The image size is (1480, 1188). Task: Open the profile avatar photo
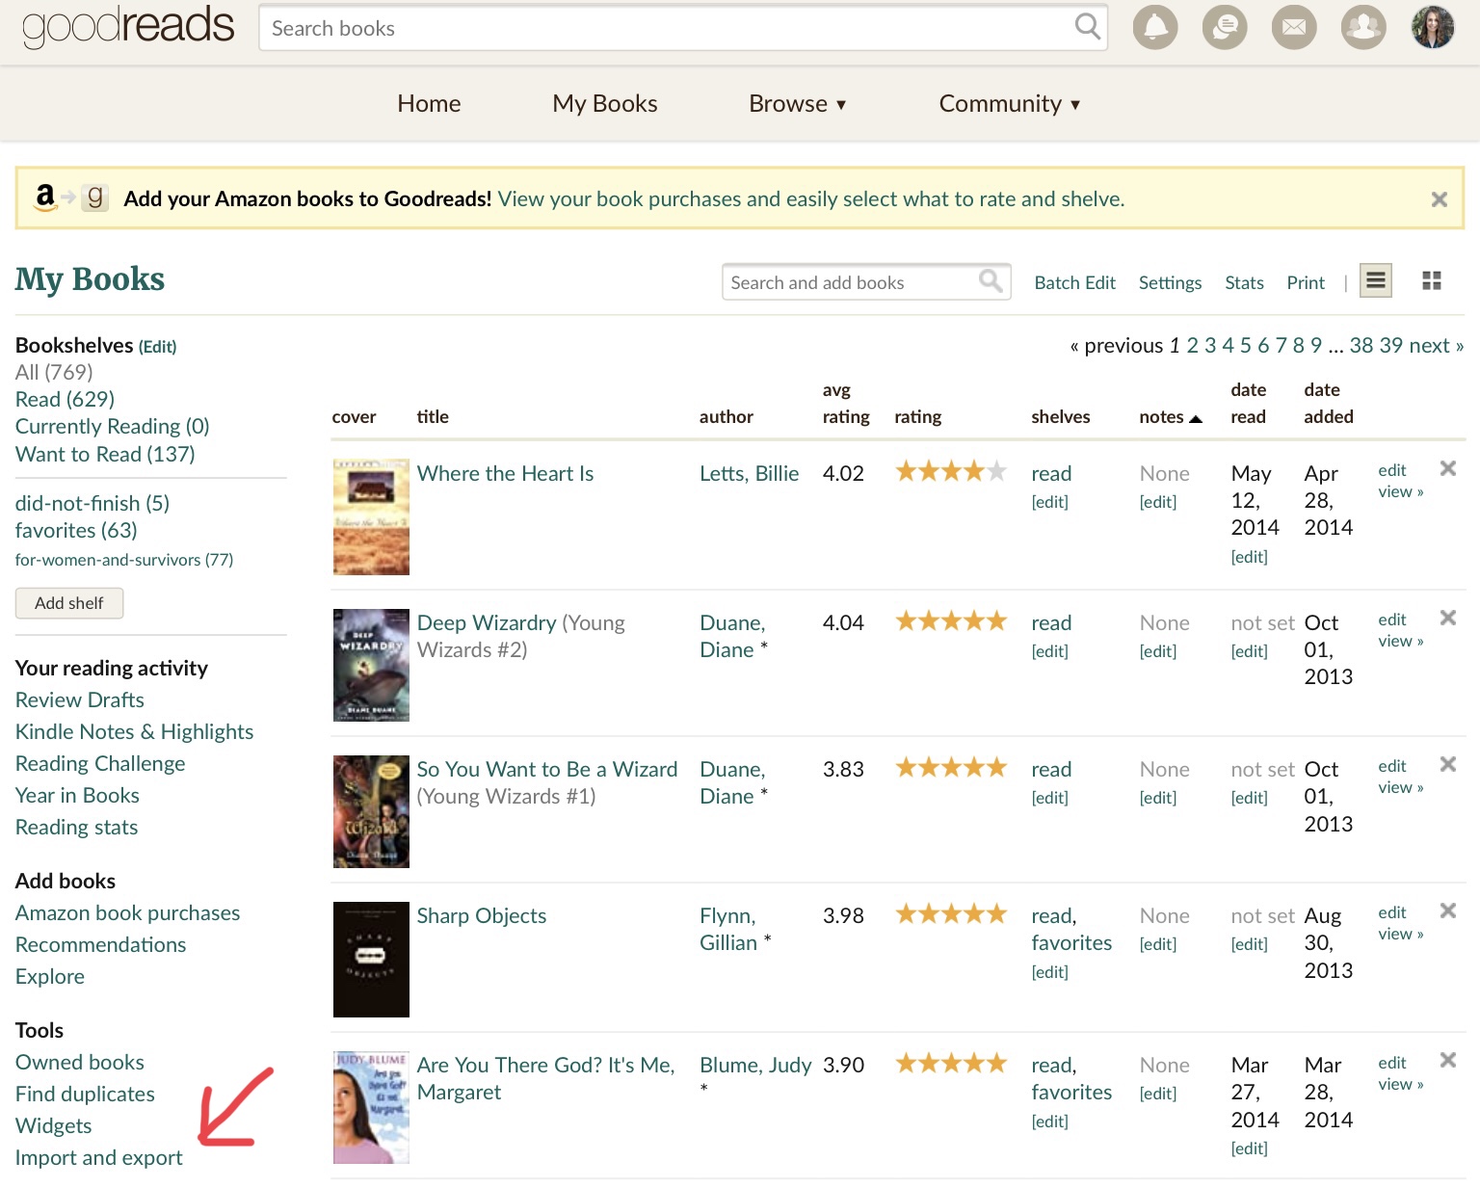[x=1433, y=27]
